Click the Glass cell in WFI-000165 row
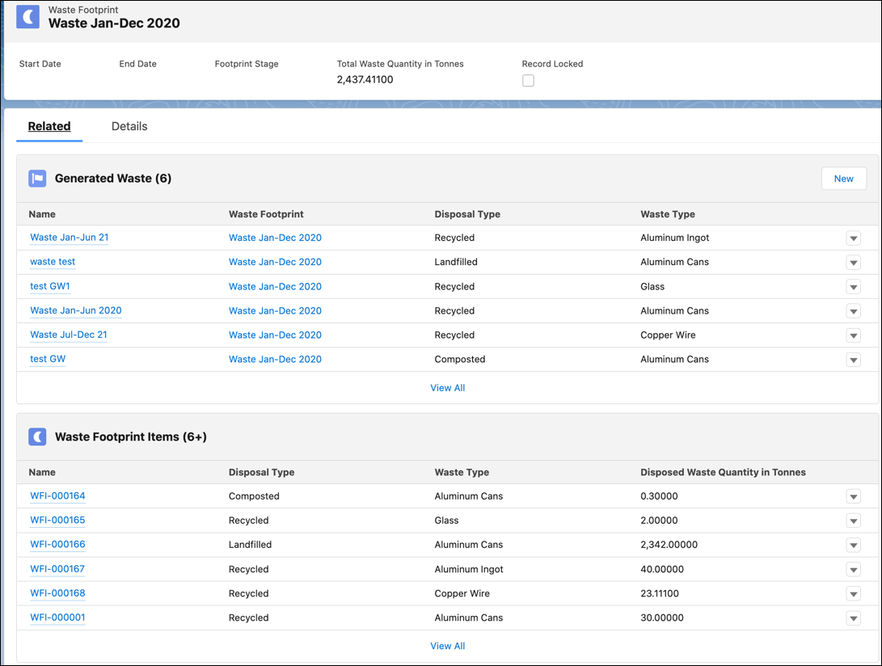Screen dimensions: 882x666 pos(446,521)
